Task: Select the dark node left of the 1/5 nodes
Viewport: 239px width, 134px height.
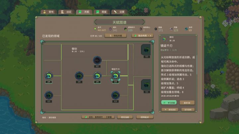Action: pos(79,76)
